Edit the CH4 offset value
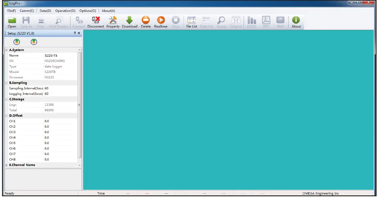 coord(60,138)
